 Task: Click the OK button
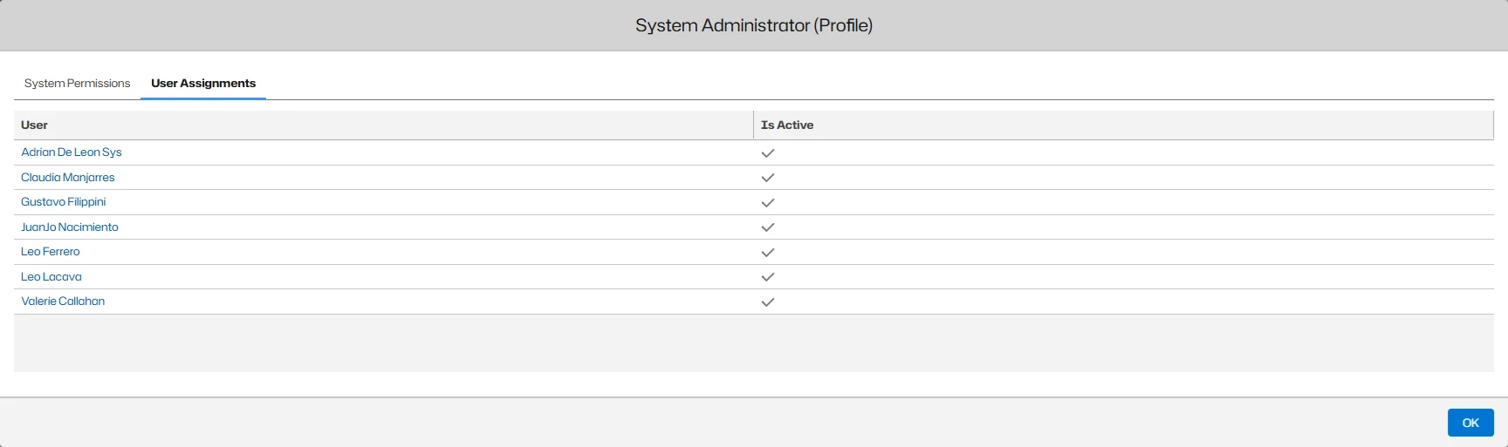pos(1470,423)
